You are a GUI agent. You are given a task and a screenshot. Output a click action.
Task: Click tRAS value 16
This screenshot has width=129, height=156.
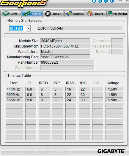click(71, 89)
